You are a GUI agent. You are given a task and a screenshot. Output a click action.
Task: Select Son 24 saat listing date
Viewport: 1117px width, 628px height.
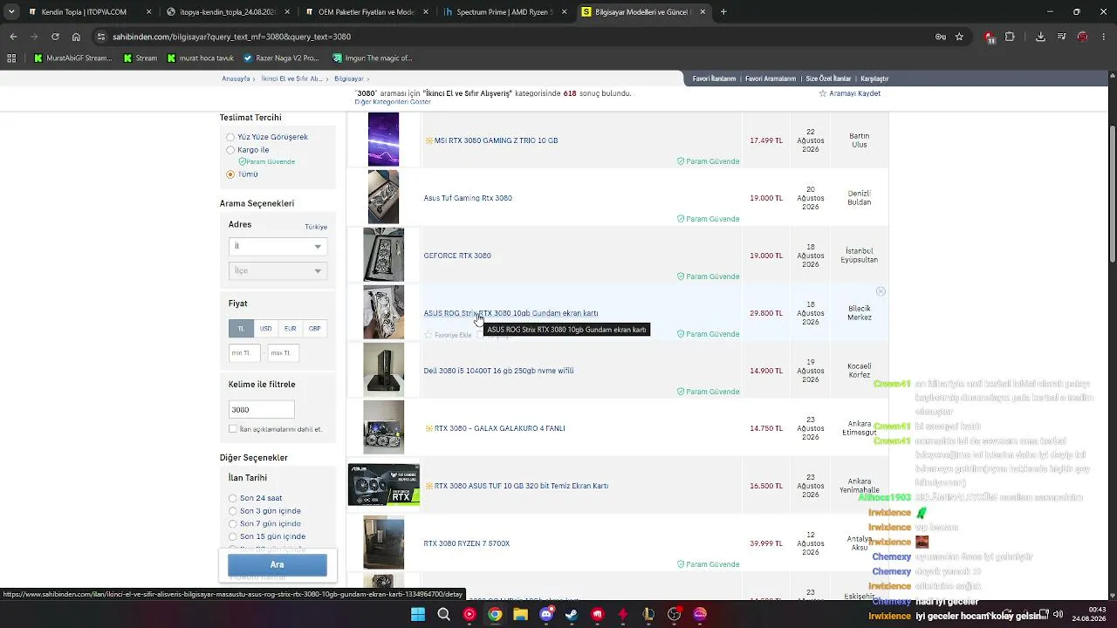(x=233, y=499)
